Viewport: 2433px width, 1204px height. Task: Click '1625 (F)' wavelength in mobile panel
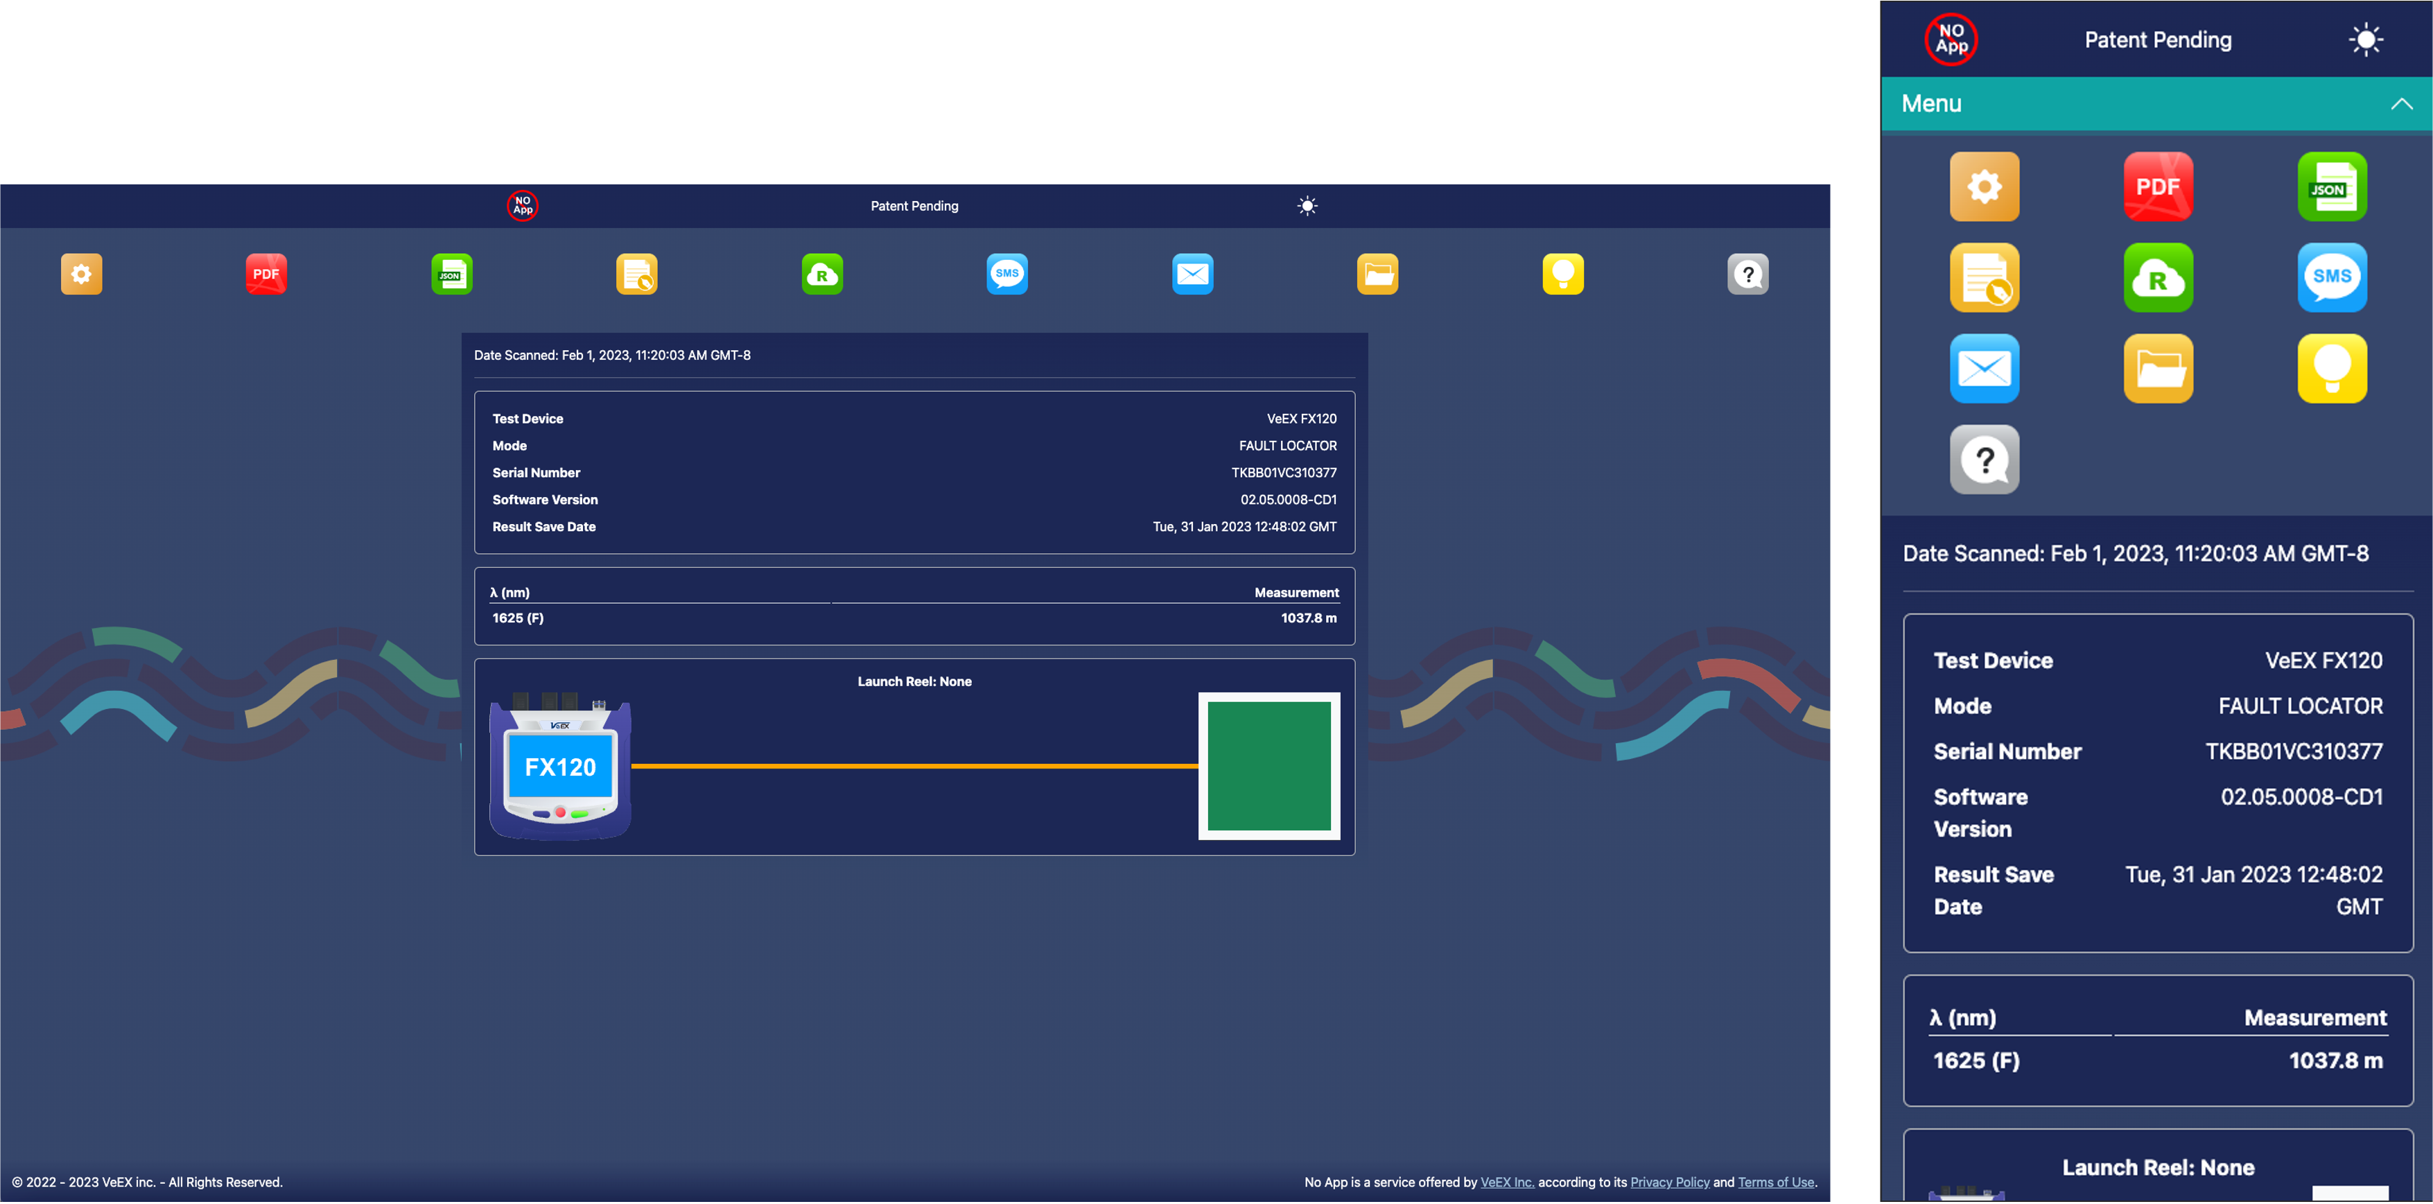point(1976,1061)
